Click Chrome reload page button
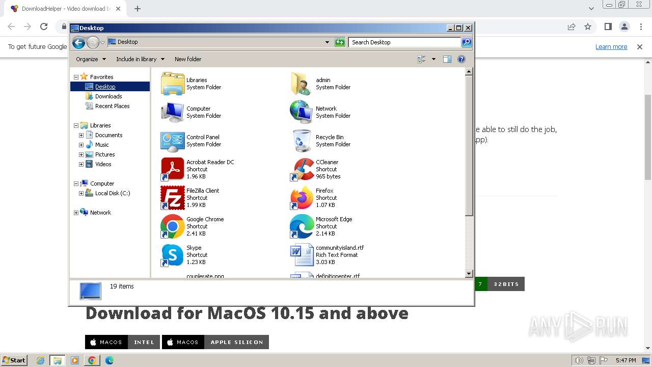The height and width of the screenshot is (367, 652). click(44, 27)
